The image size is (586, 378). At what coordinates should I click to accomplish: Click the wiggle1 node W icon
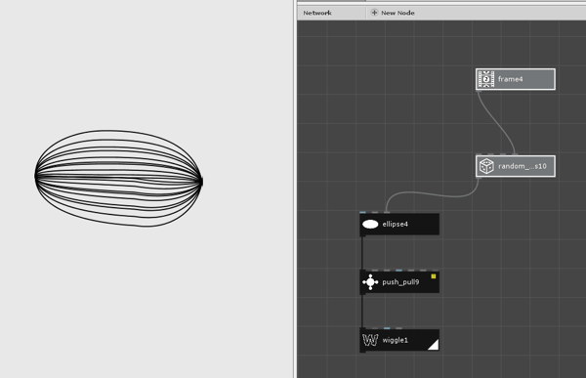coord(370,340)
